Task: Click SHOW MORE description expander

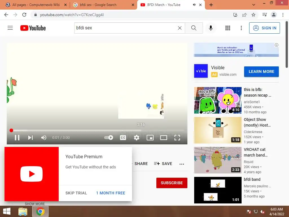Action: 35,204
